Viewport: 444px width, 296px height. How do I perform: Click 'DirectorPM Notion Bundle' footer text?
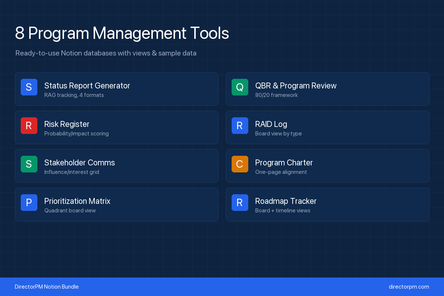pyautogui.click(x=47, y=287)
